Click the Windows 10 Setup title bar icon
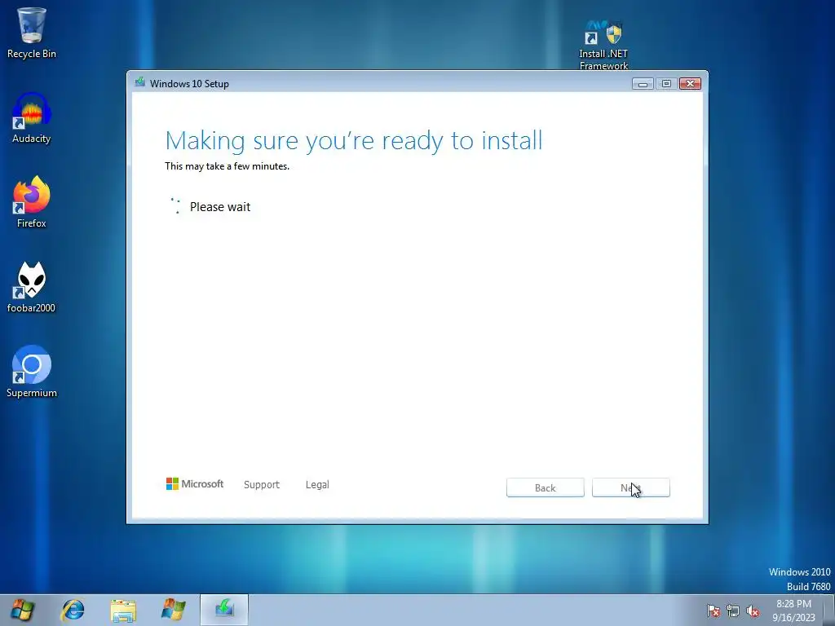This screenshot has width=835, height=626. click(140, 82)
